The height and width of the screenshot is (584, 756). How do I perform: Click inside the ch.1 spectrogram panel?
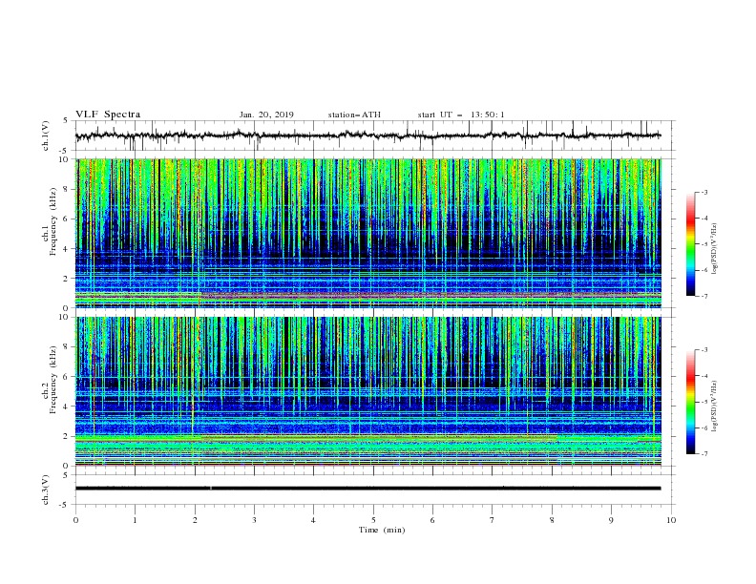(x=367, y=233)
